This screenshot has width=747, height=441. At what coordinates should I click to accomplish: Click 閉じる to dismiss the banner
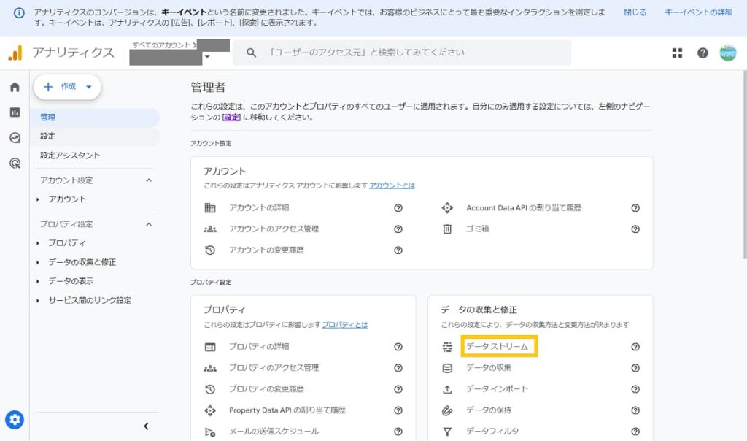tap(635, 12)
